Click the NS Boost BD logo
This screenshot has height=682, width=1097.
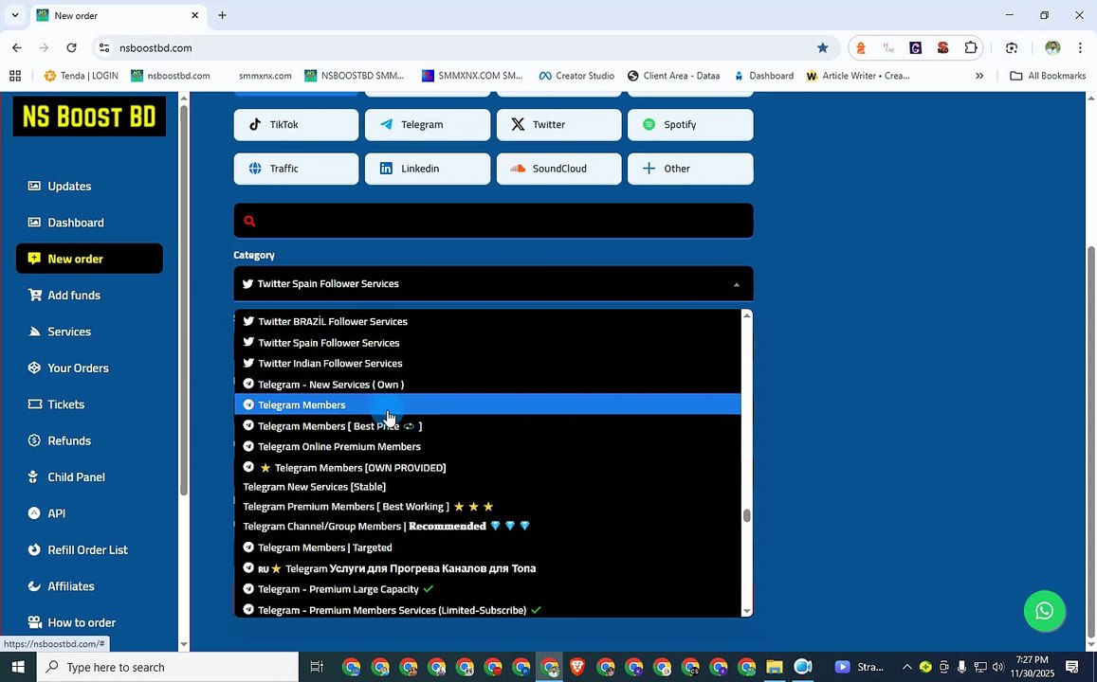tap(89, 116)
